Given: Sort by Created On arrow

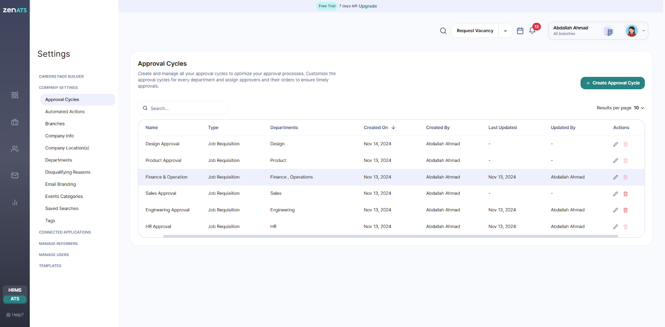Looking at the screenshot, I should pos(393,127).
